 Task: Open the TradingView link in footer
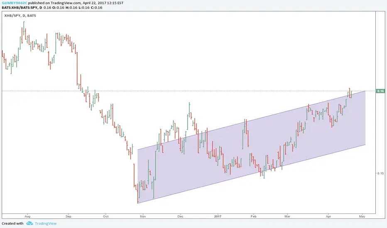(x=46, y=223)
